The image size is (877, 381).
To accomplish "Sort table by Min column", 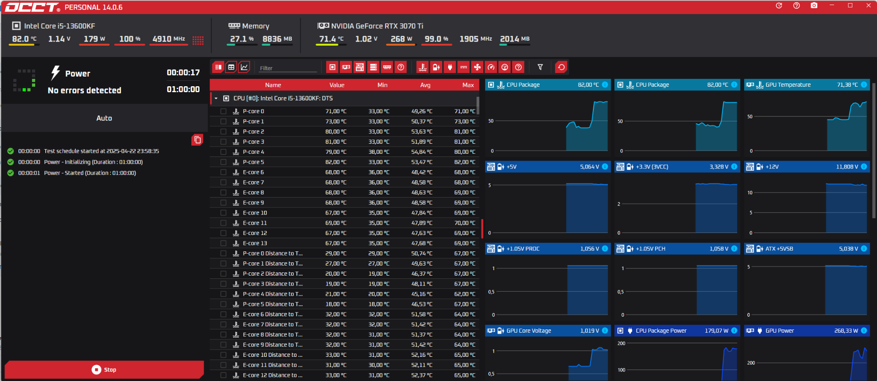I will [382, 85].
